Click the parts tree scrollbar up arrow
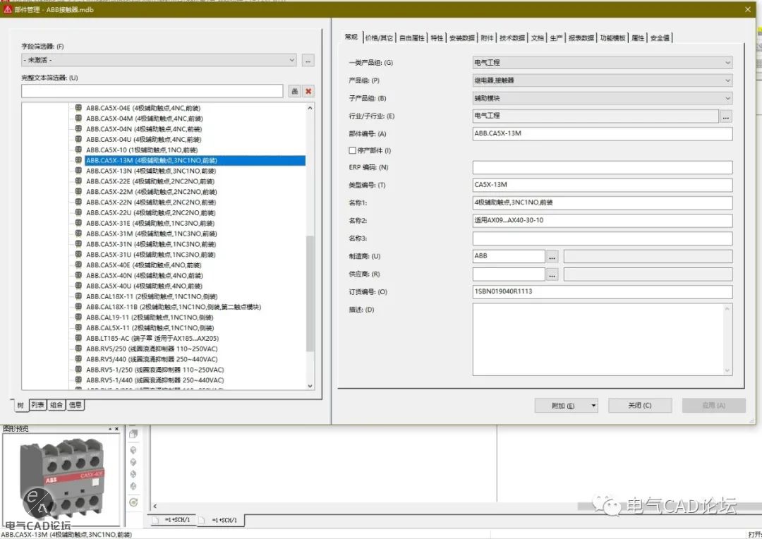Viewport: 762px width, 539px height. coord(310,108)
